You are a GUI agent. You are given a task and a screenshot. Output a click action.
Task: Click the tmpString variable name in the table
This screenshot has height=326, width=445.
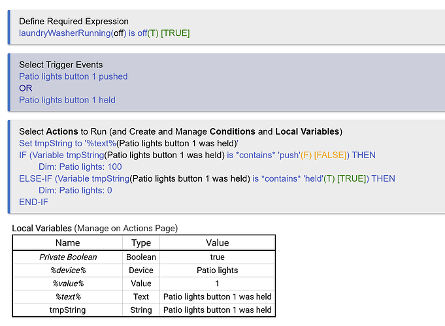[67, 310]
